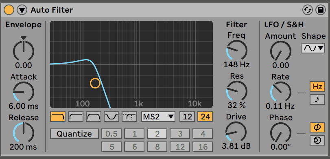The height and width of the screenshot is (159, 330).
Task: Click the Drive knob
Action: [x=236, y=132]
